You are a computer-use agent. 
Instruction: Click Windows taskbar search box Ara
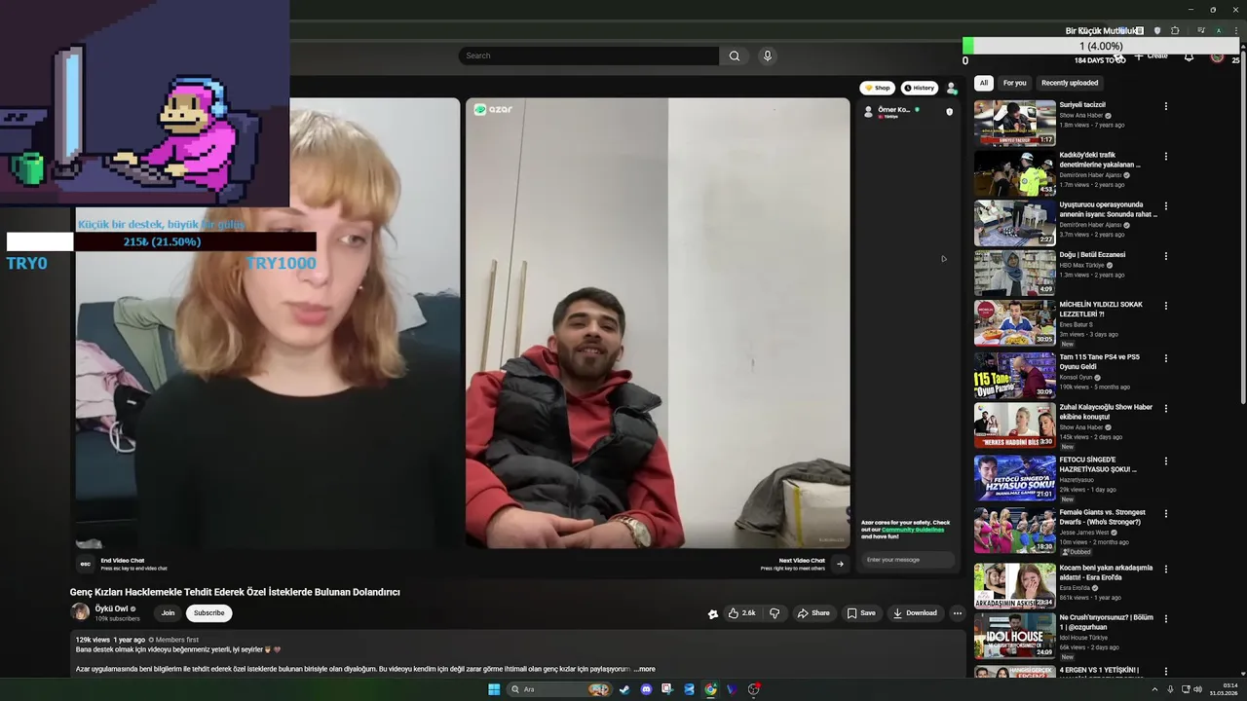tap(559, 689)
